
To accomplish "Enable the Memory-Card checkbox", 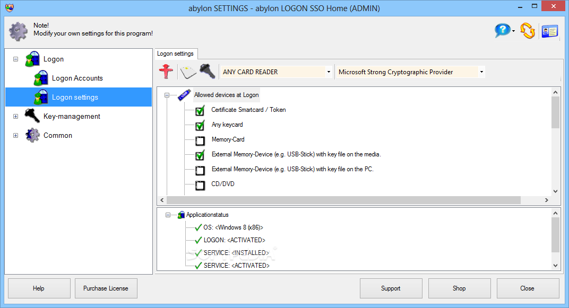I will (200, 140).
